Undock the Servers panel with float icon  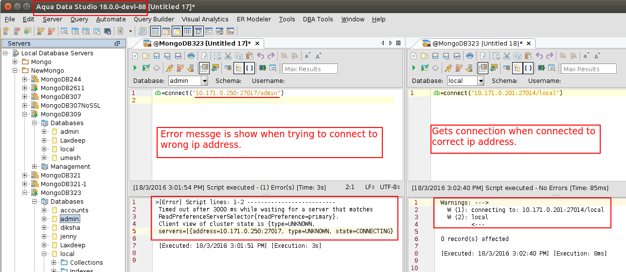pyautogui.click(x=117, y=44)
